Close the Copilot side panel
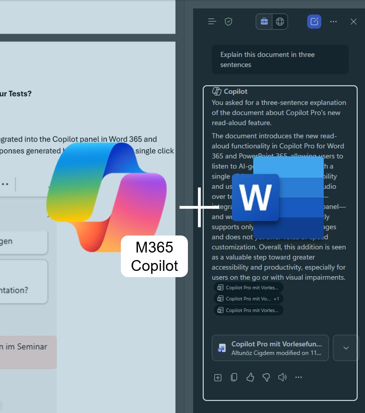 tap(353, 22)
